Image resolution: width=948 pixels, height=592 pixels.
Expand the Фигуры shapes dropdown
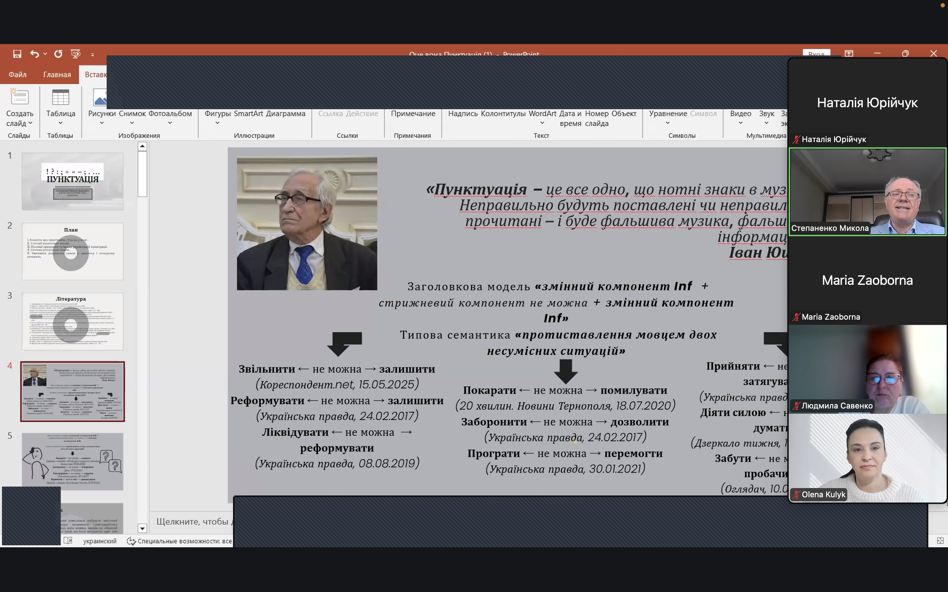(217, 123)
